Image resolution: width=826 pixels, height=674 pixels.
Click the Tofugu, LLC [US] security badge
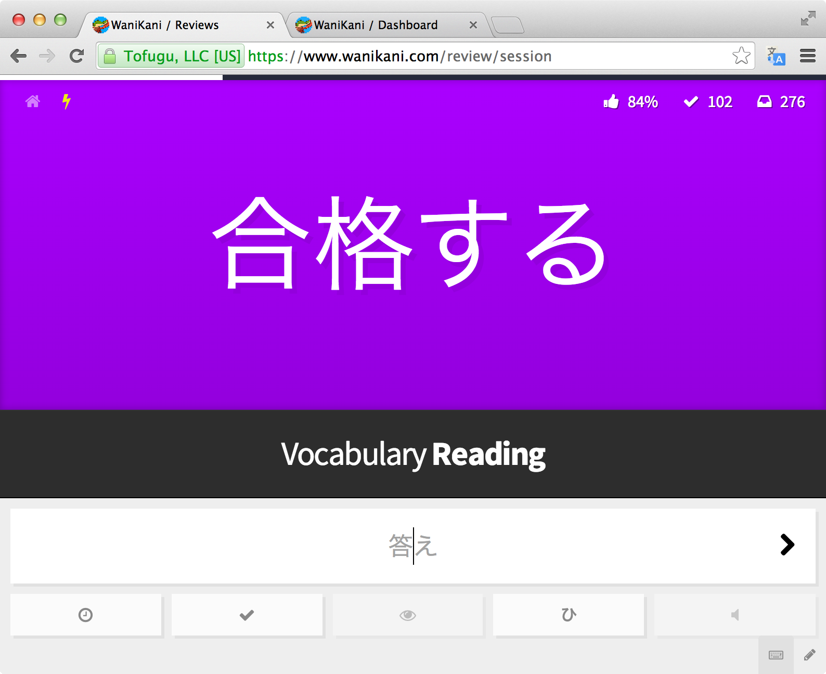click(171, 56)
